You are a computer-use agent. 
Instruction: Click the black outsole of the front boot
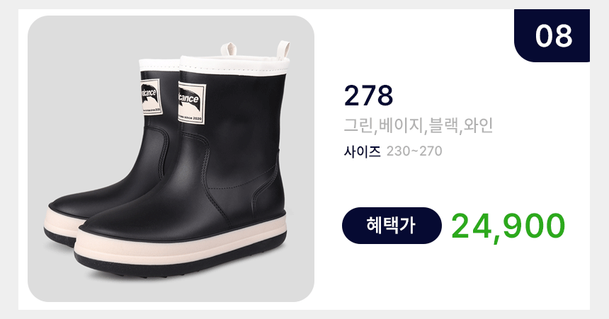pyautogui.click(x=178, y=262)
